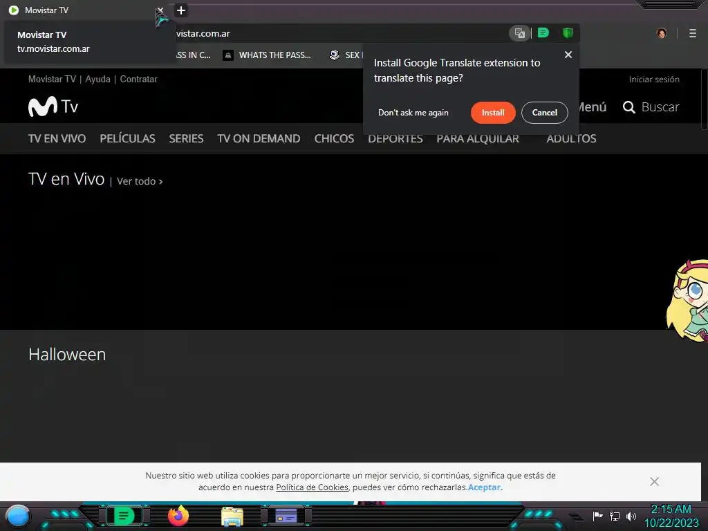
Task: Open the Start orb on the taskbar
Action: click(18, 516)
